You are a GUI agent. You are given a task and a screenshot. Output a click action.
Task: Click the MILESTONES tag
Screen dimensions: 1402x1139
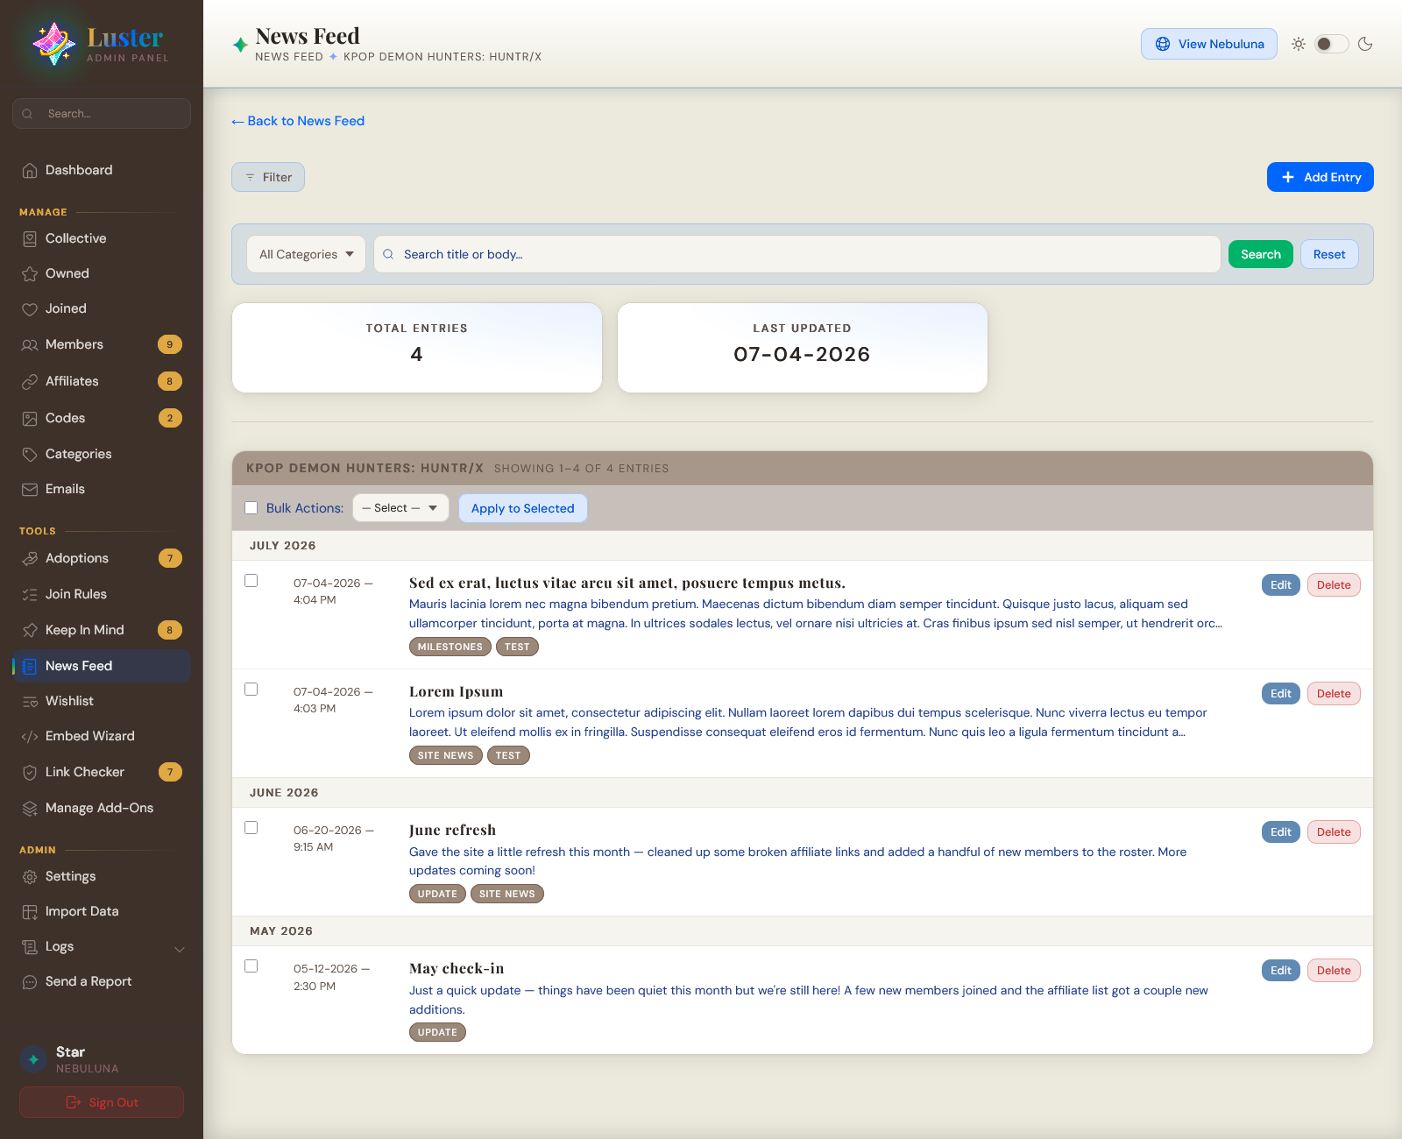tap(450, 647)
